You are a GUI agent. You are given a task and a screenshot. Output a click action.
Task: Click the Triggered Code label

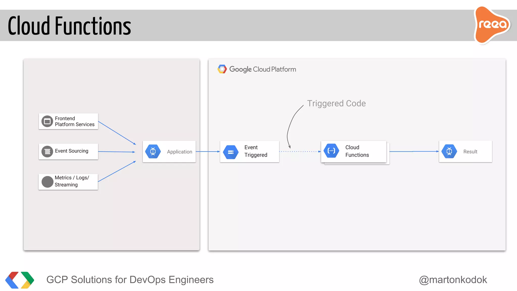[x=336, y=103]
